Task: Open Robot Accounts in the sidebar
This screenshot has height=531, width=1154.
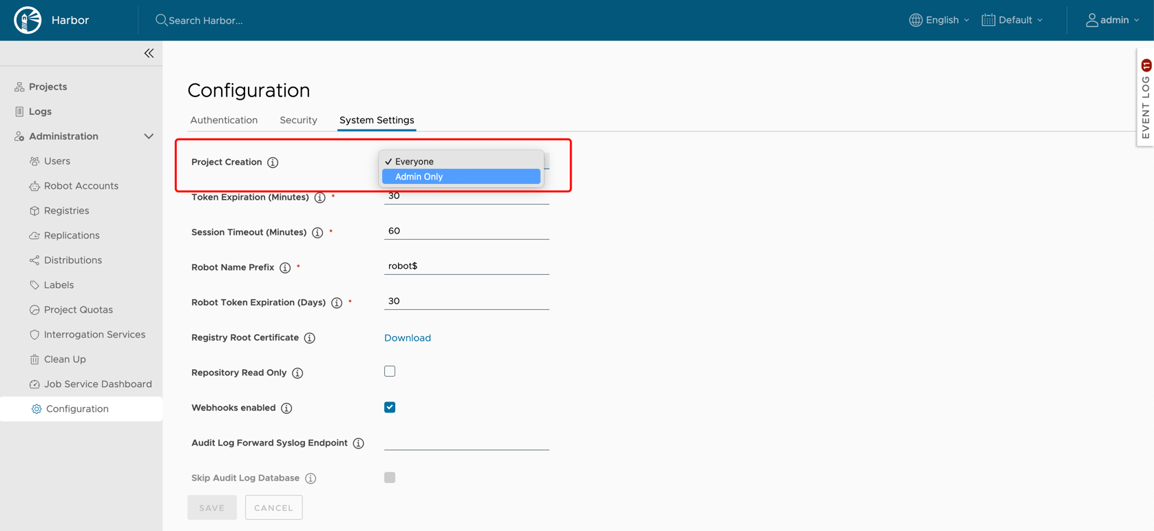Action: [81, 186]
